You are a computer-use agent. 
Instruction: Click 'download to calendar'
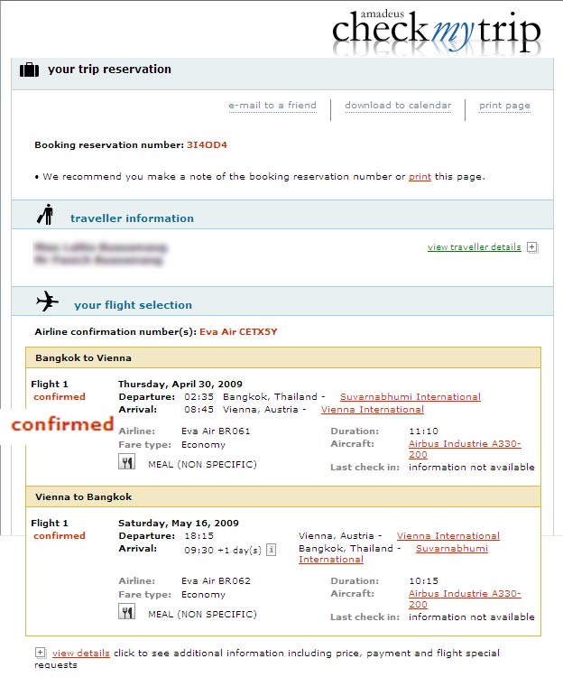coord(398,106)
